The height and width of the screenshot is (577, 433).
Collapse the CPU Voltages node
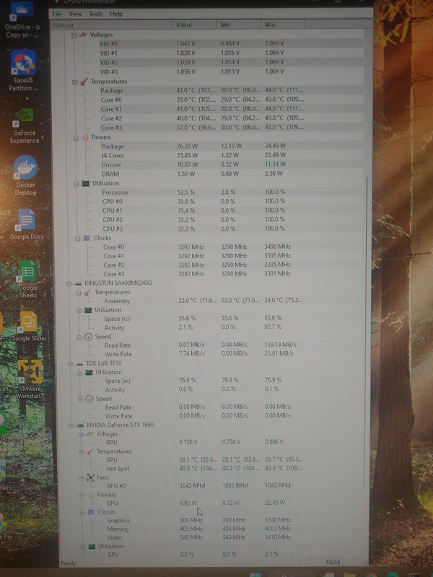click(74, 35)
